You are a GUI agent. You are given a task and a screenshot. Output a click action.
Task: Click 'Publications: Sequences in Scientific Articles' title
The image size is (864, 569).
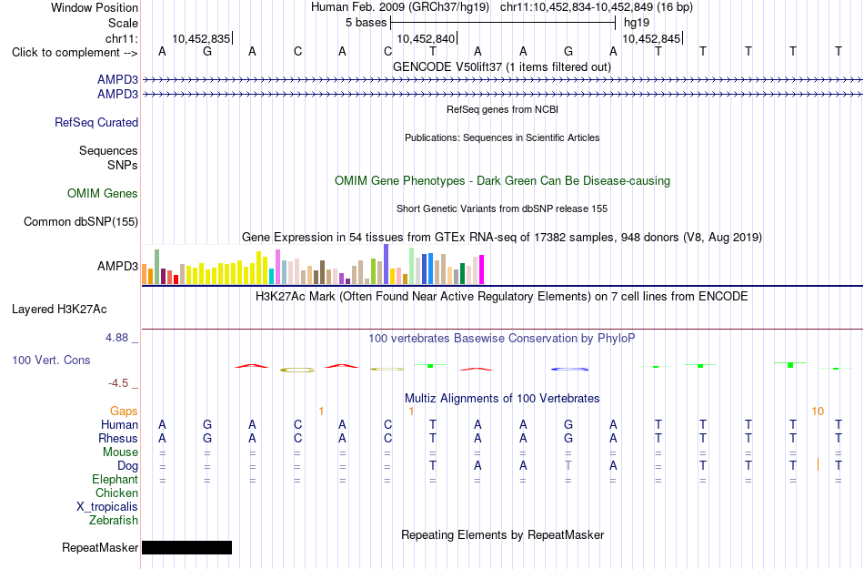502,137
